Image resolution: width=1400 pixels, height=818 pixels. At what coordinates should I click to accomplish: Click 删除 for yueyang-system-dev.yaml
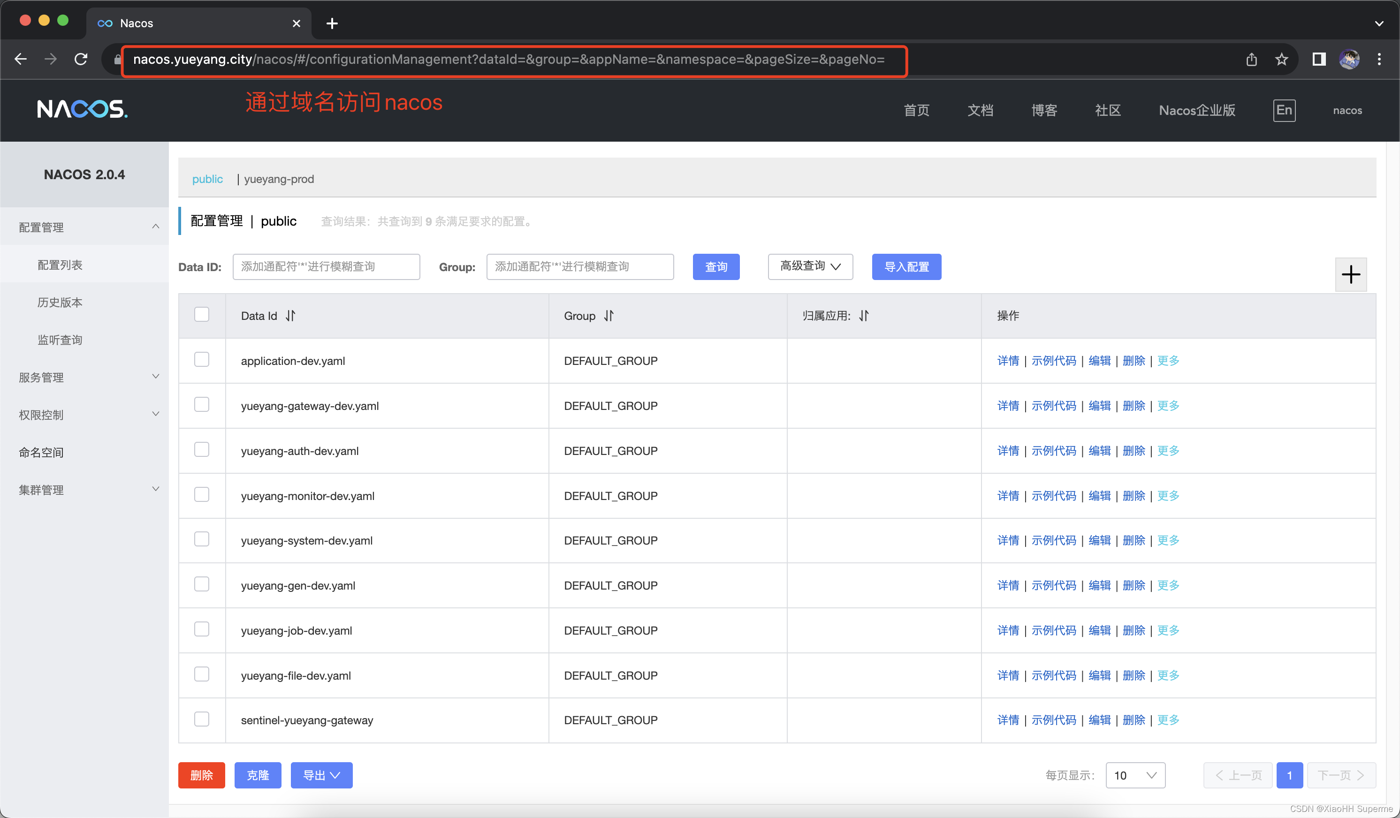[1134, 540]
